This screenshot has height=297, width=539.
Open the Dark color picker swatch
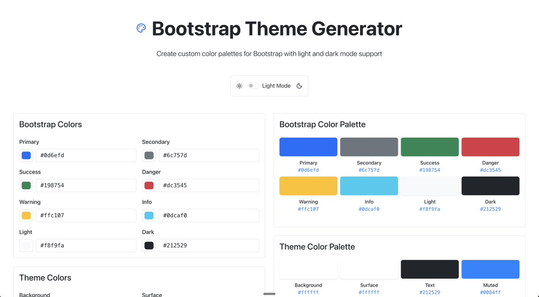[149, 245]
